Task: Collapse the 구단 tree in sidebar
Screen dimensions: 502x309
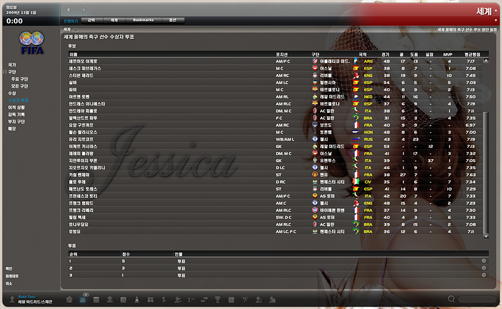Action: tap(4, 72)
